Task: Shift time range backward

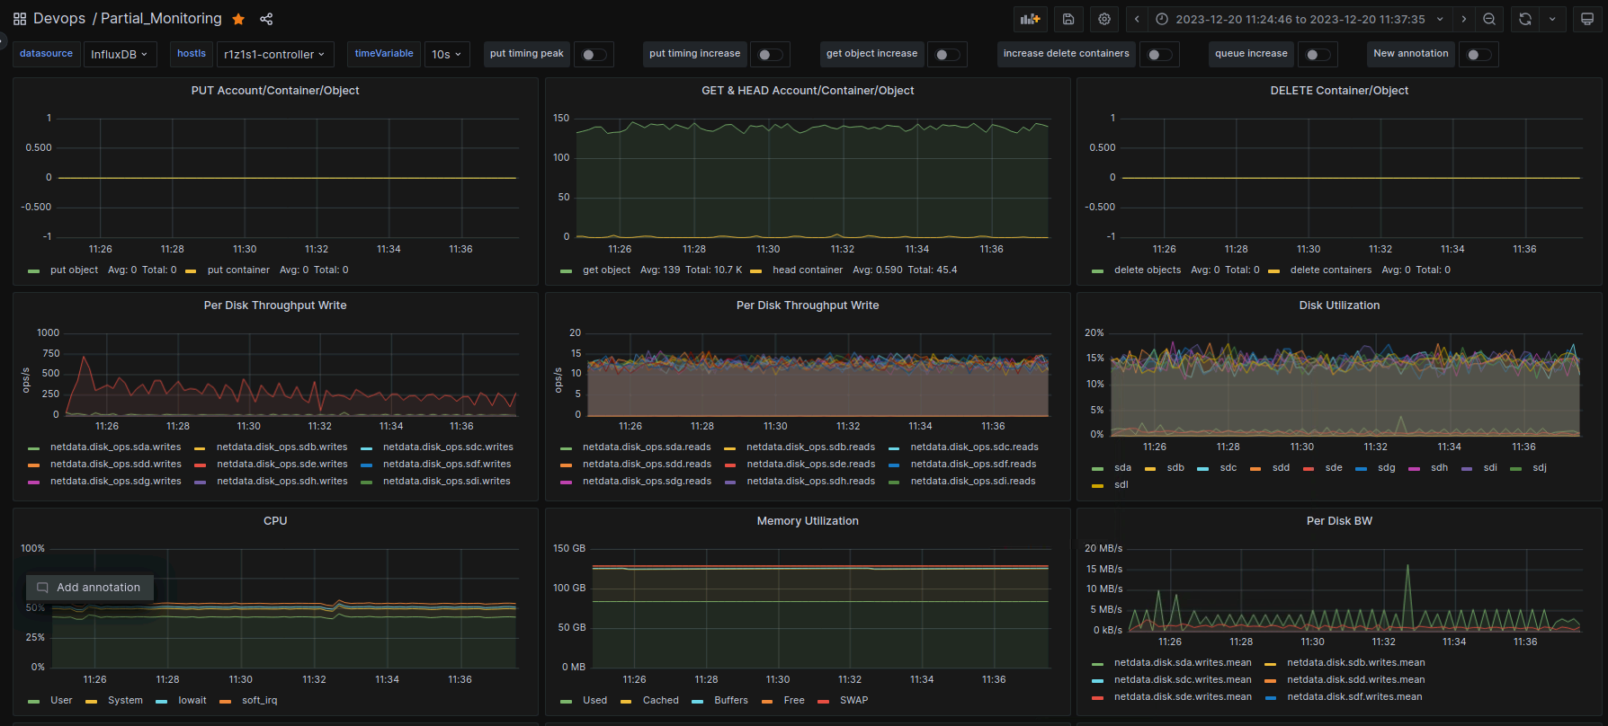Action: point(1137,19)
